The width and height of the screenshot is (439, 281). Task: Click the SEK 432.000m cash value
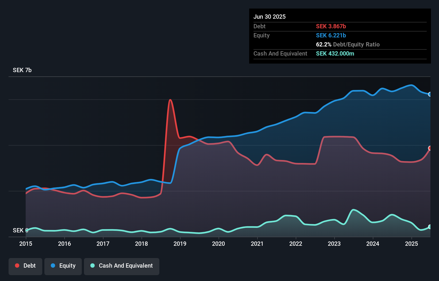click(335, 53)
